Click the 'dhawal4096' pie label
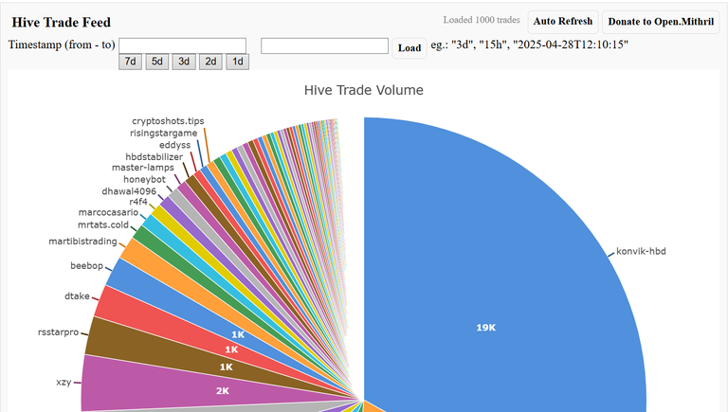Screen dimensions: 728x412 coord(129,191)
